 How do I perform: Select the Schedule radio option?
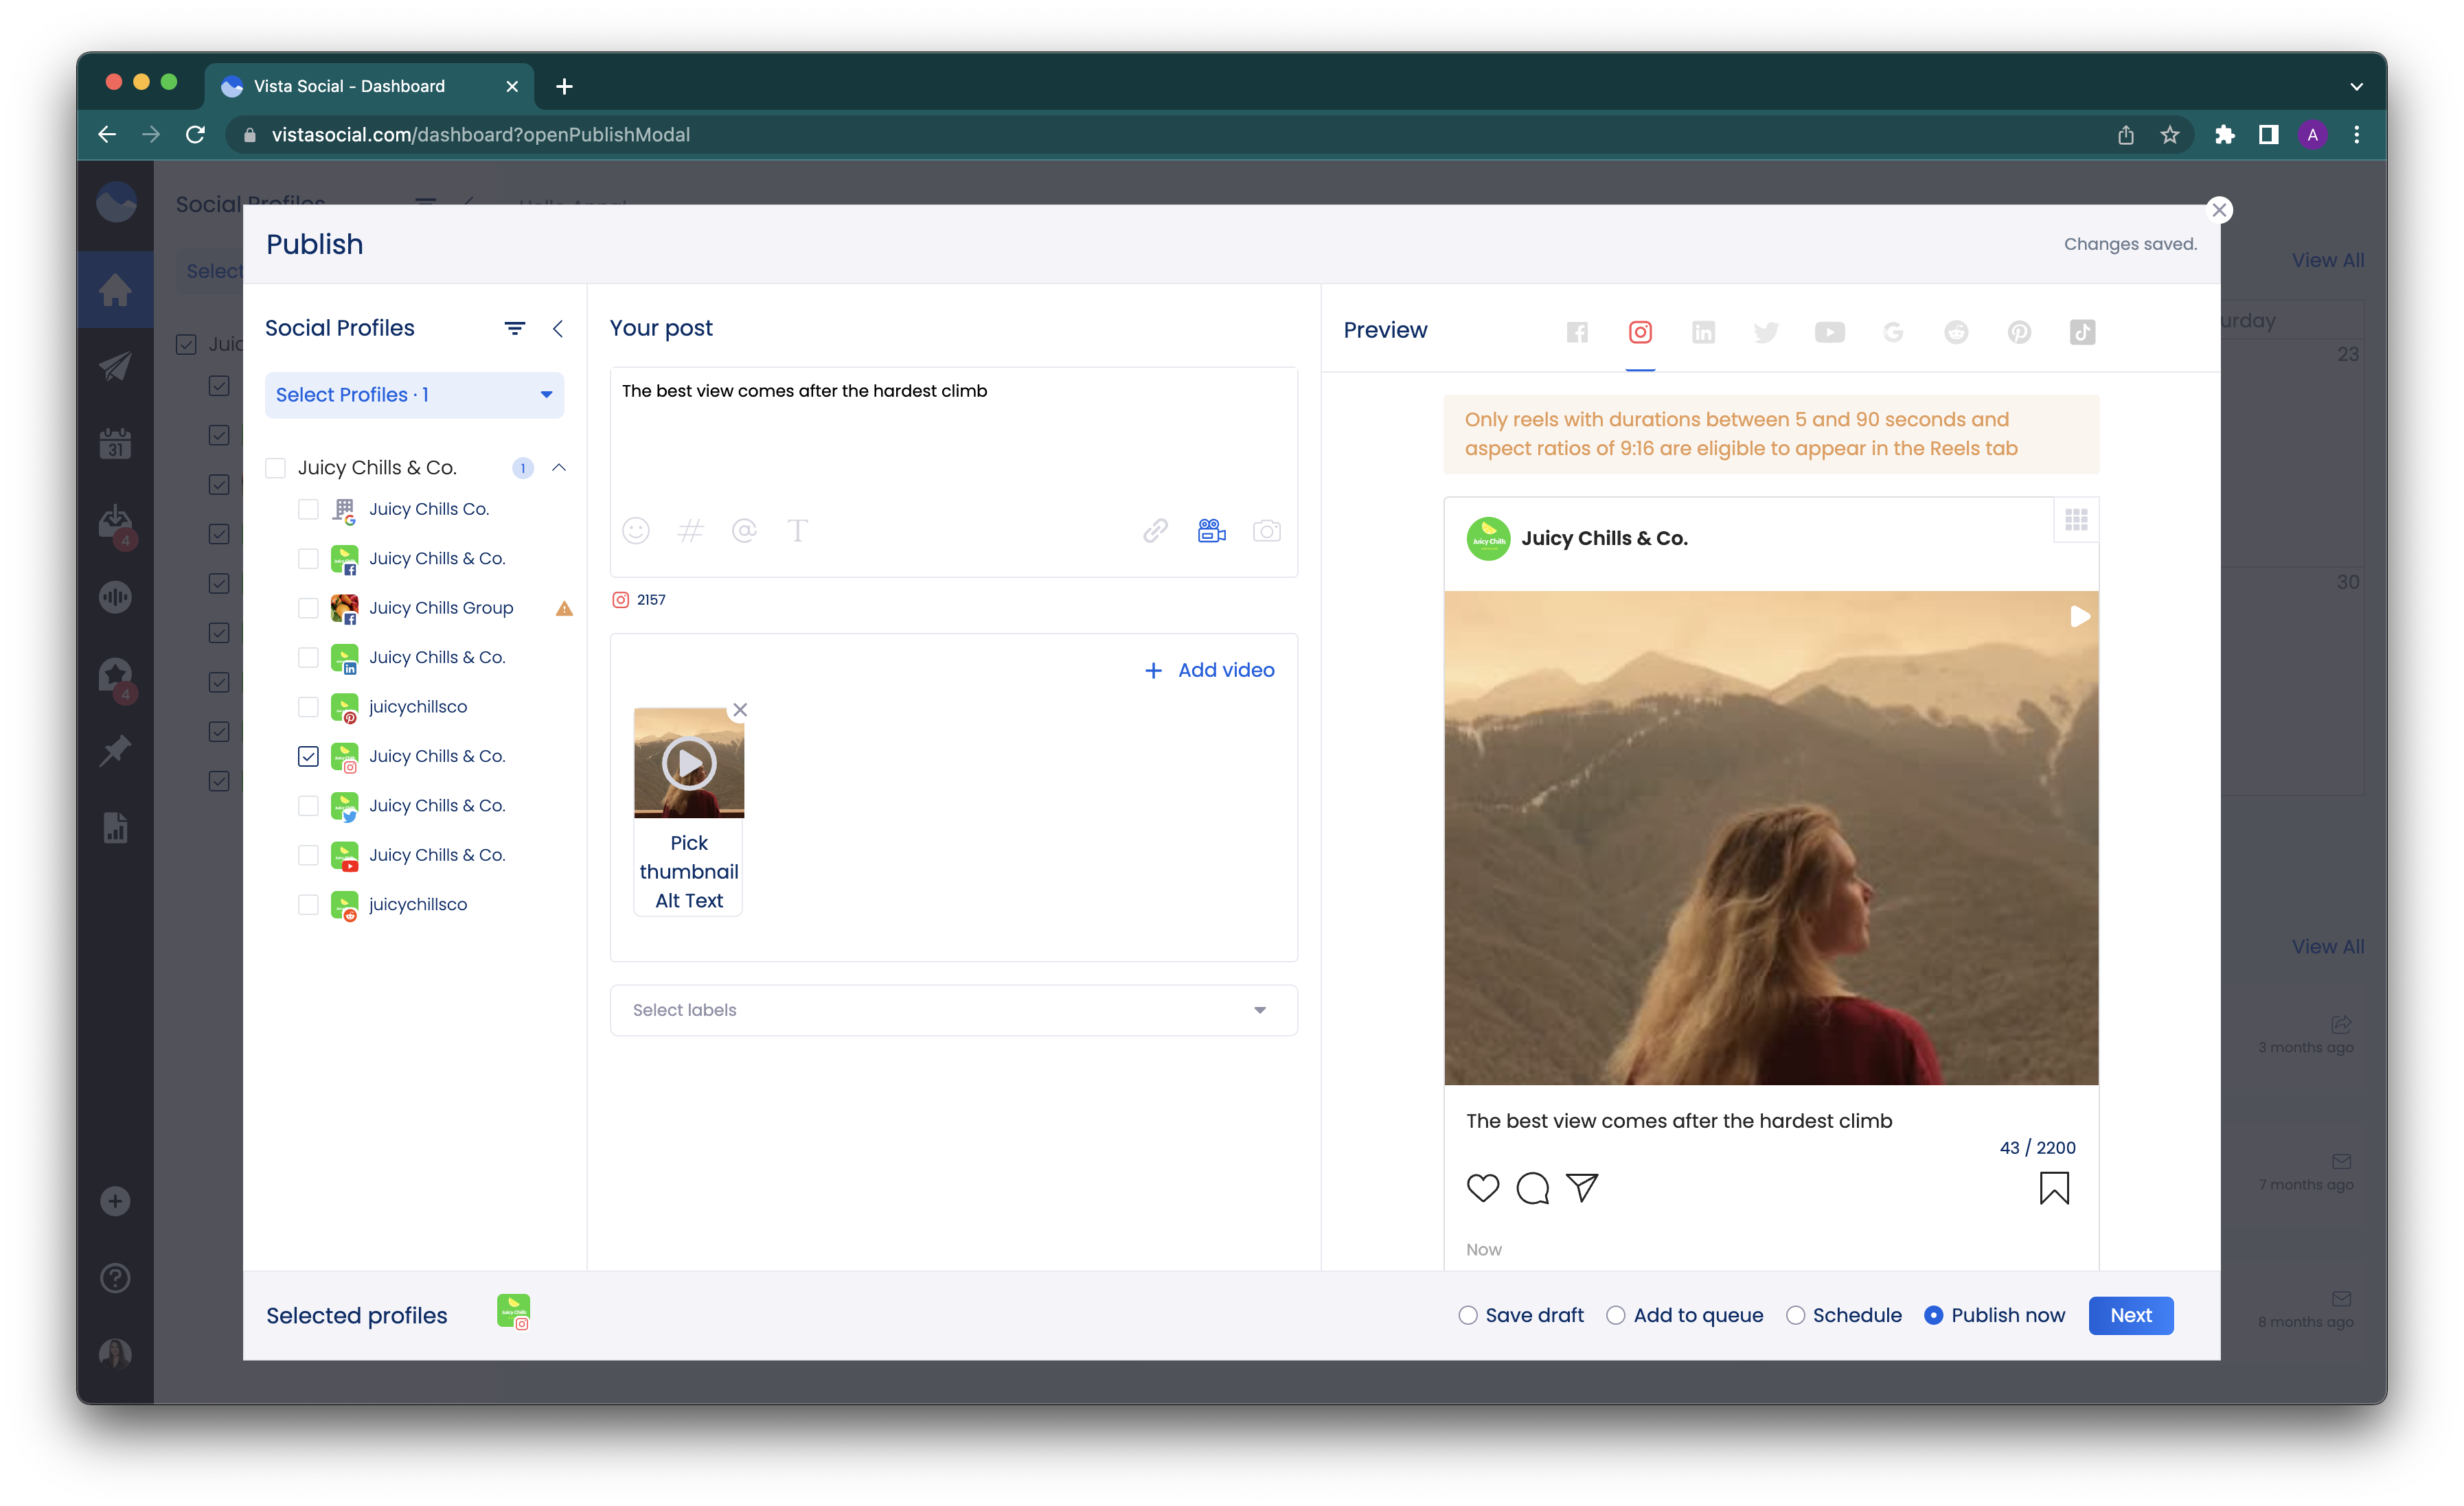click(x=1795, y=1315)
